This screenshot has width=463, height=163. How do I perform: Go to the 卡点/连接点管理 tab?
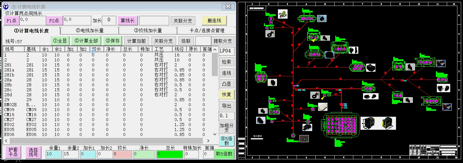click(x=207, y=30)
